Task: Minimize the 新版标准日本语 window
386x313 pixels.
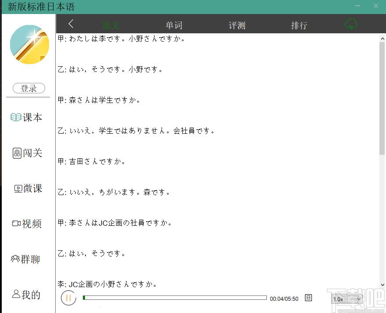Action: [x=358, y=6]
